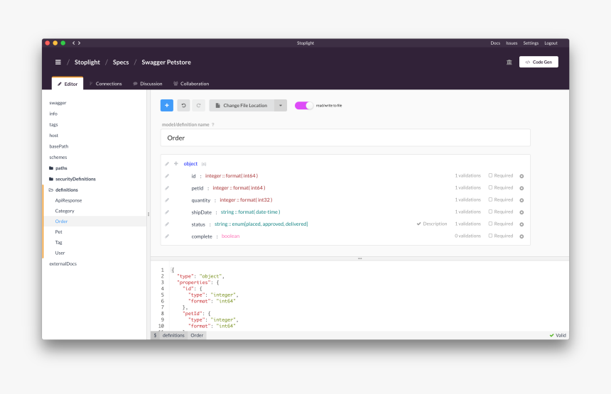This screenshot has height=394, width=611.
Task: Remove the status property with circle icon
Action: click(x=521, y=224)
